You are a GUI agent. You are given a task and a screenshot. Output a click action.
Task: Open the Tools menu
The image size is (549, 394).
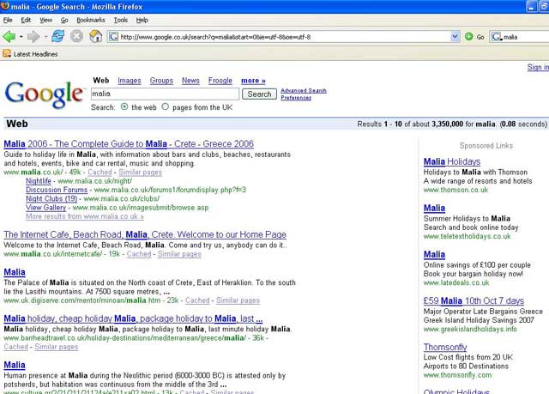(x=121, y=21)
